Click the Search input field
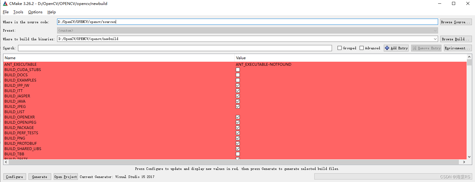This screenshot has height=182, width=475. coord(175,48)
